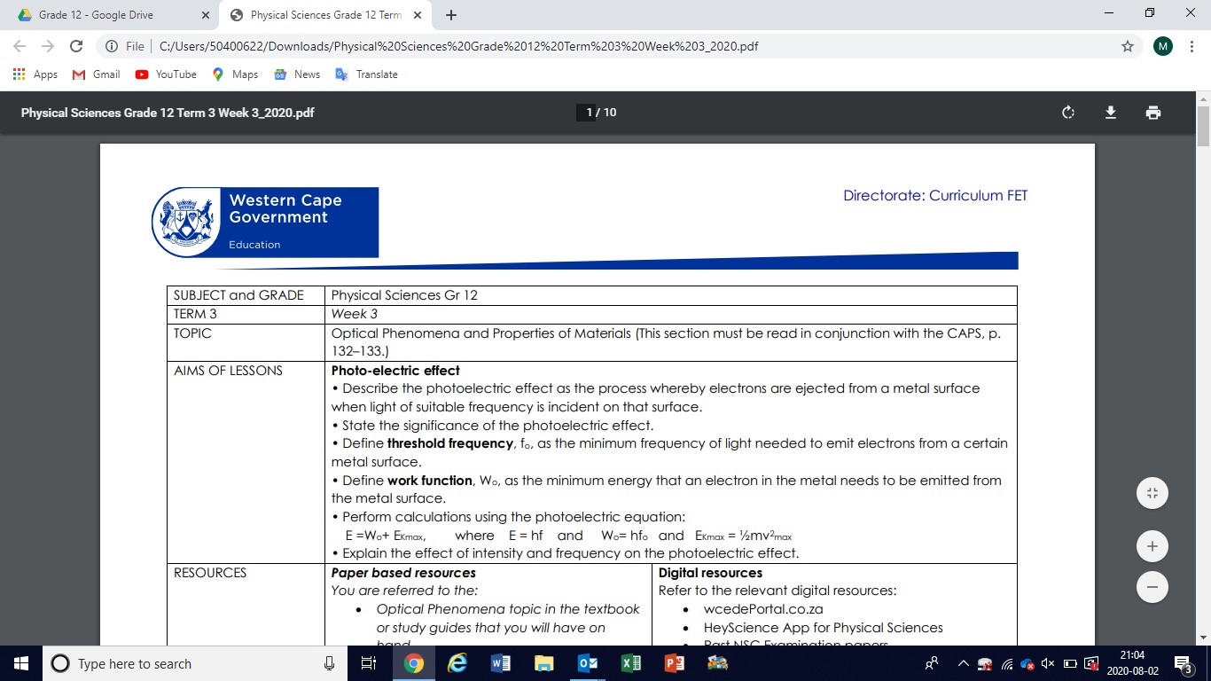Open Gmail bookmark
Screen dimensions: 1211x681
click(96, 74)
